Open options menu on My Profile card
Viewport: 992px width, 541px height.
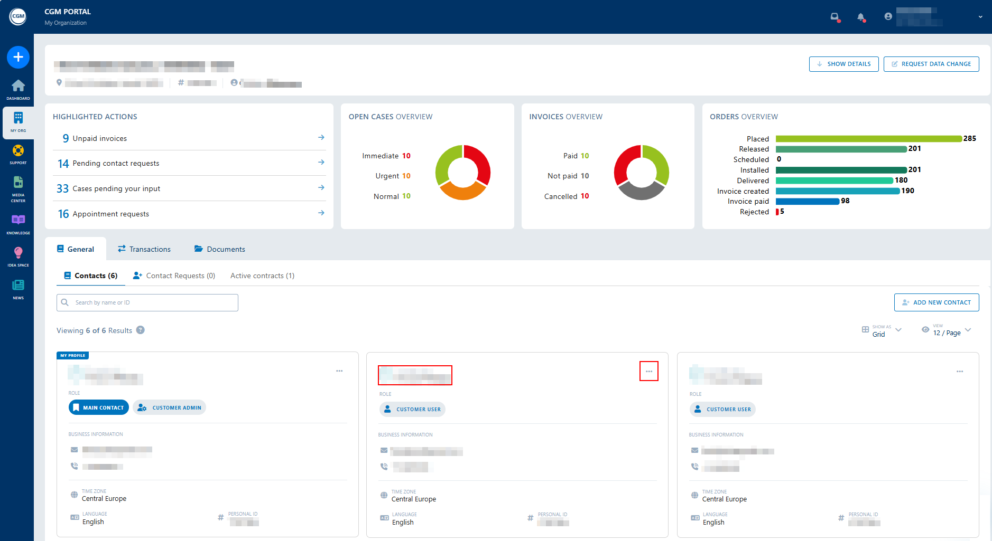[339, 371]
